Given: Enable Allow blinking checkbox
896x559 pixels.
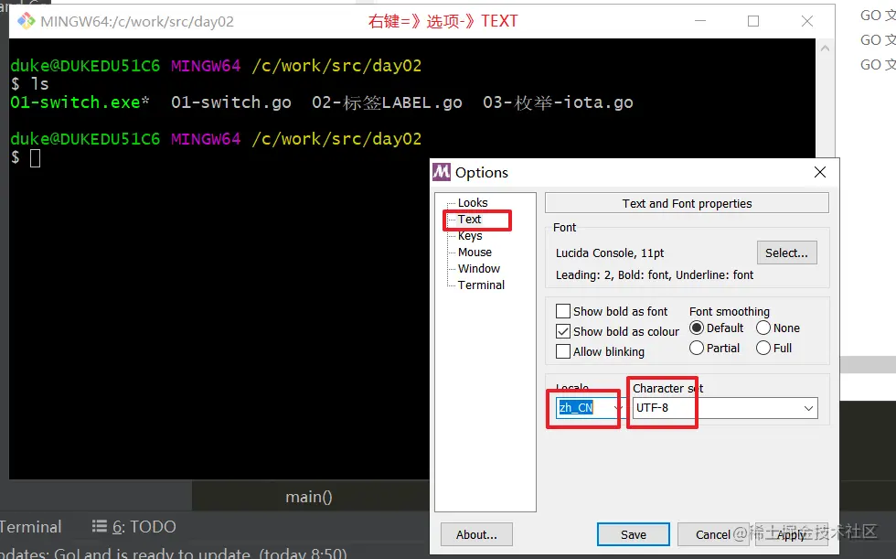Looking at the screenshot, I should 563,351.
